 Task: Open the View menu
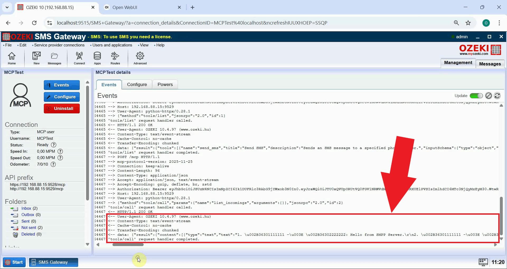click(144, 45)
